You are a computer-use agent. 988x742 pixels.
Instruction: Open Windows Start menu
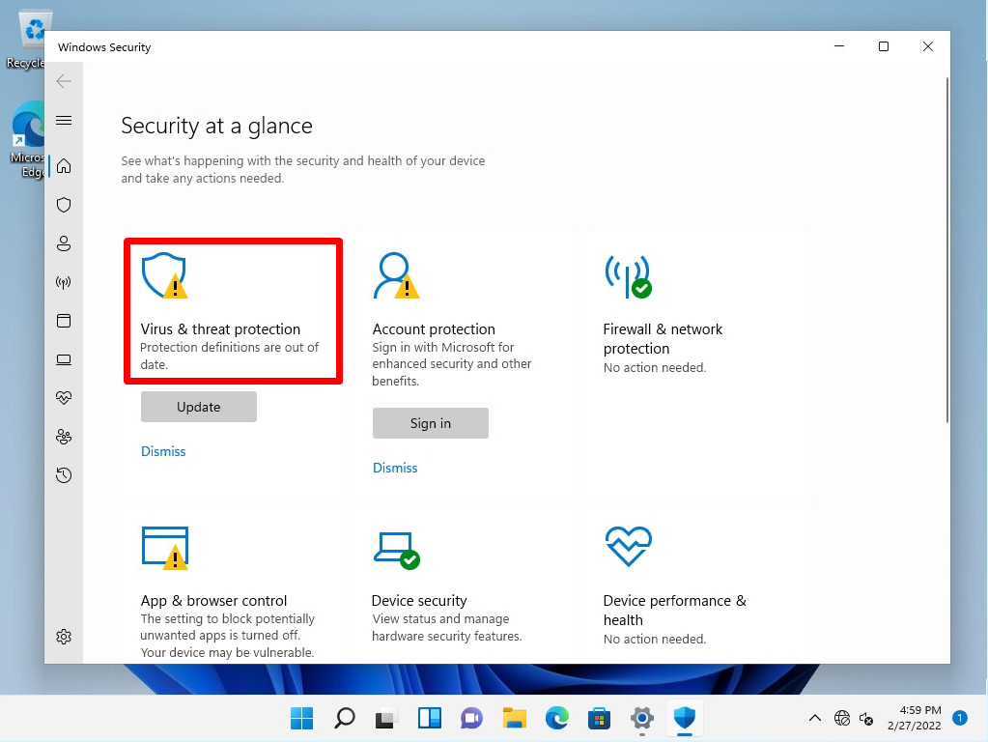point(302,718)
